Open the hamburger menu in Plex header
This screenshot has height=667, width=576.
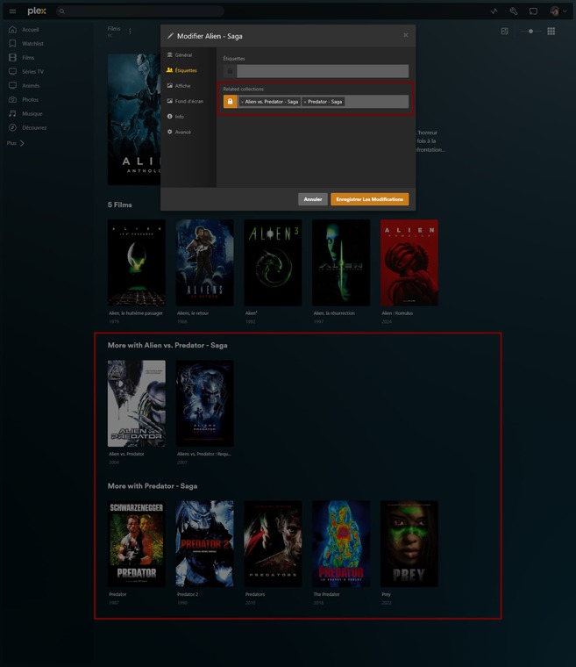12,11
